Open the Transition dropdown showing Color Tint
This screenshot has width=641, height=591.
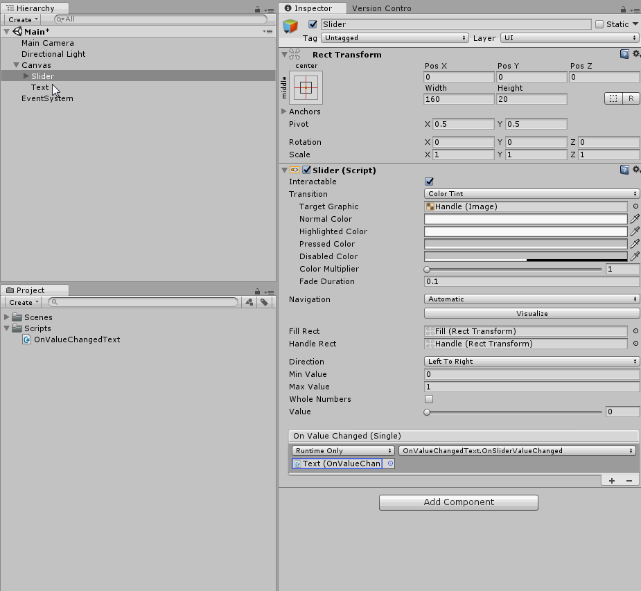[531, 193]
